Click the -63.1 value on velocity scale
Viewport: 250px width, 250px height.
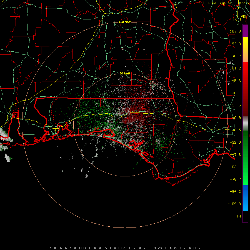pos(235,167)
